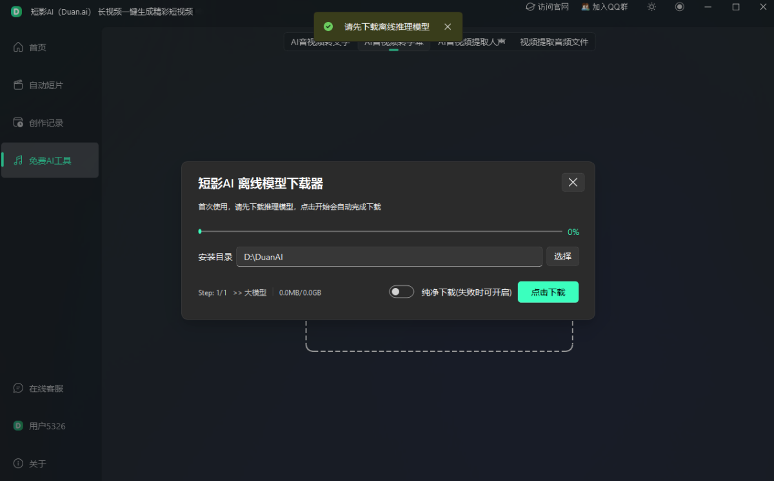
Task: Switch to the 视频提取音频文件 tab
Action: 554,43
